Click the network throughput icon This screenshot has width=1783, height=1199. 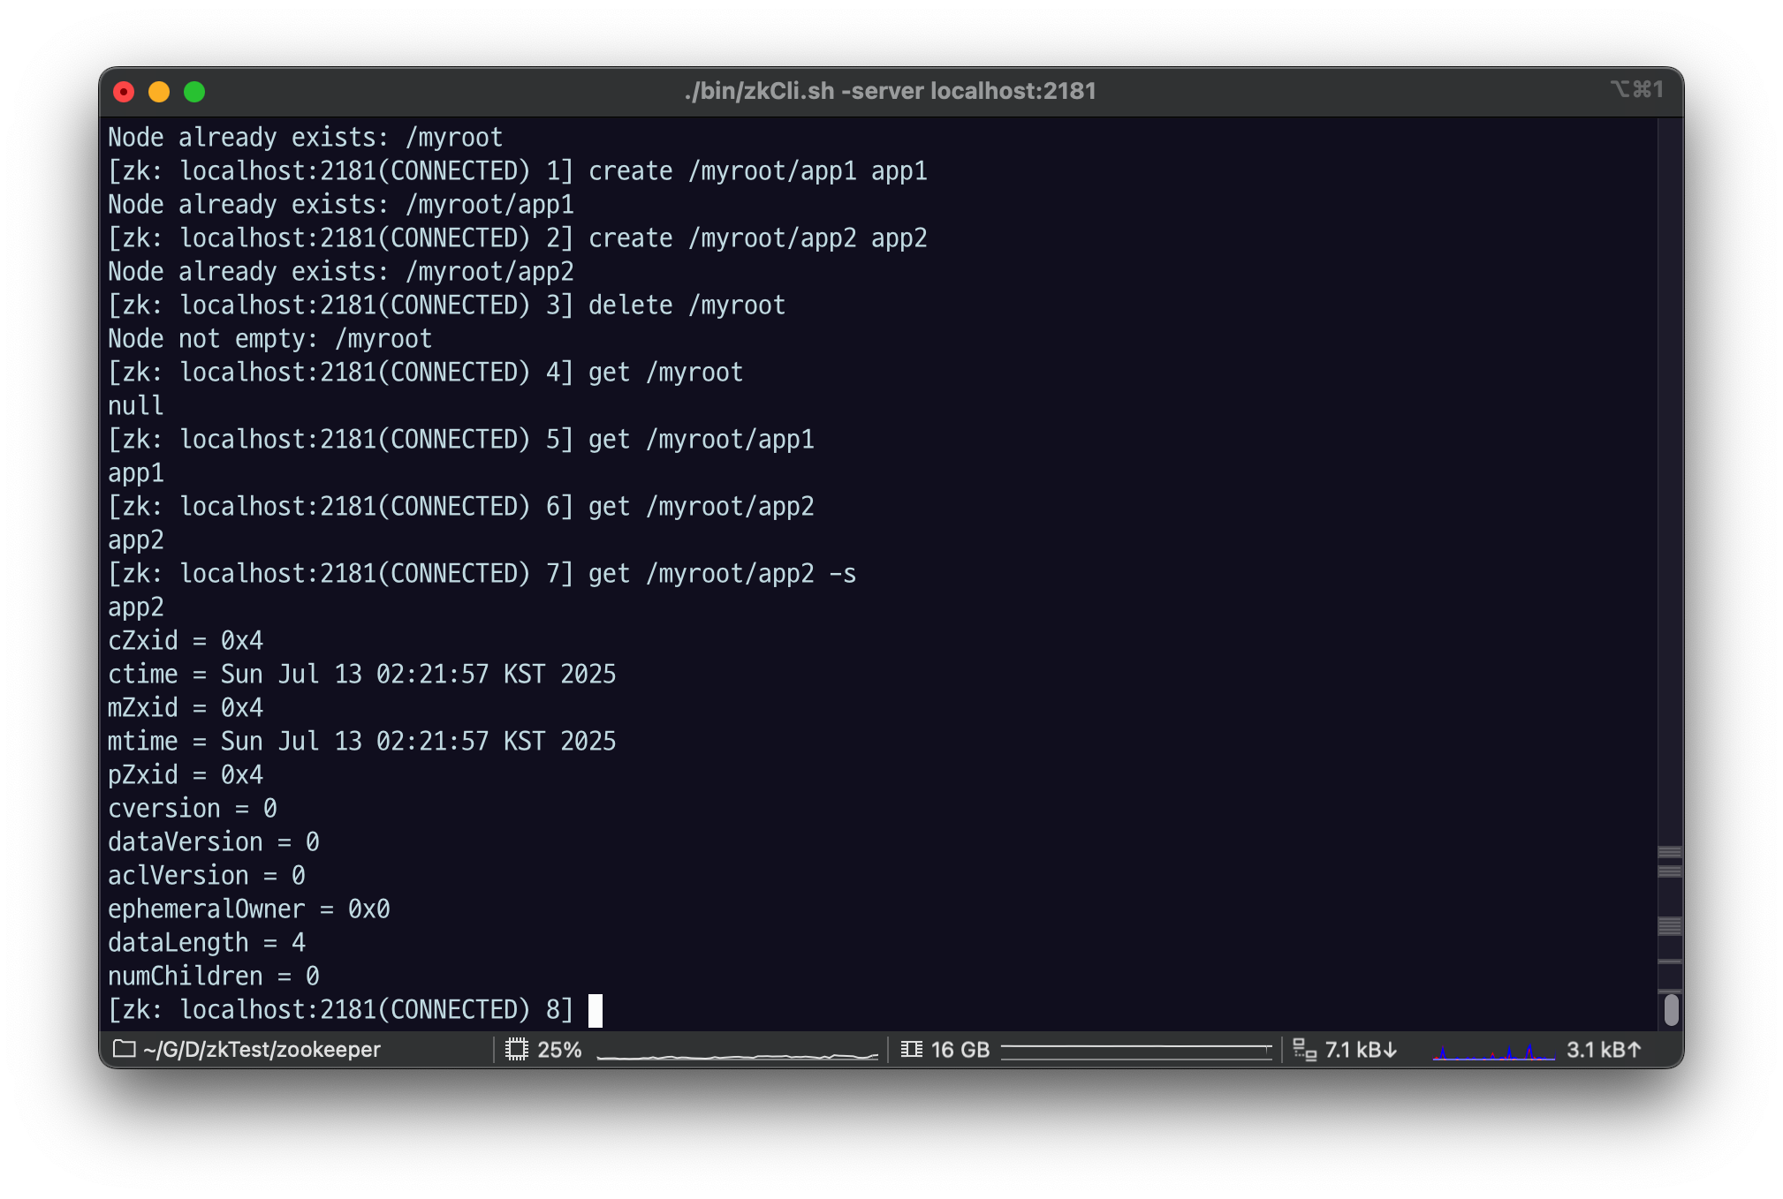pyautogui.click(x=1304, y=1049)
